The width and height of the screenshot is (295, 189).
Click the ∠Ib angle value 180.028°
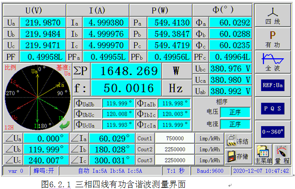(112, 149)
